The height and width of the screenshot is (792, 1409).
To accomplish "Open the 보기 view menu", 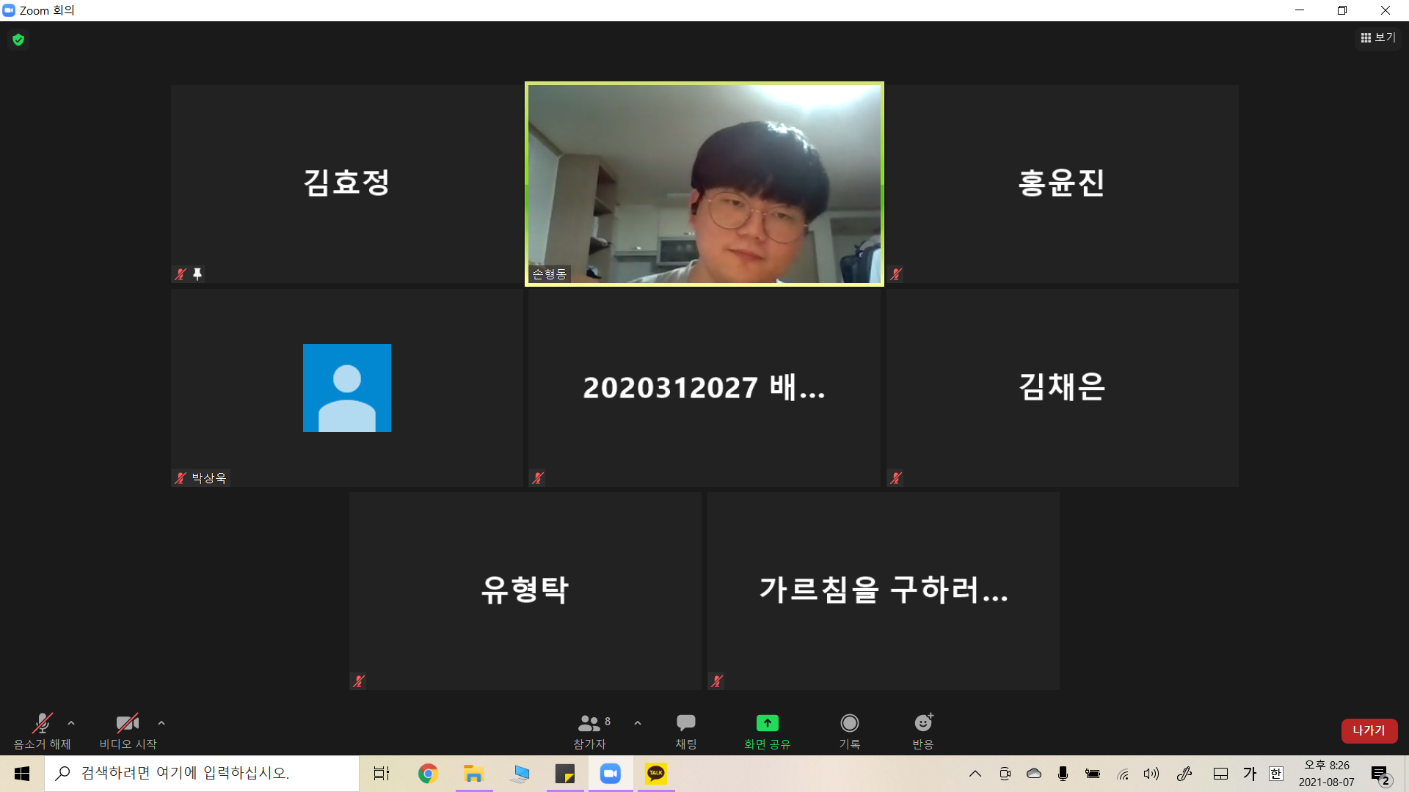I will [x=1377, y=37].
